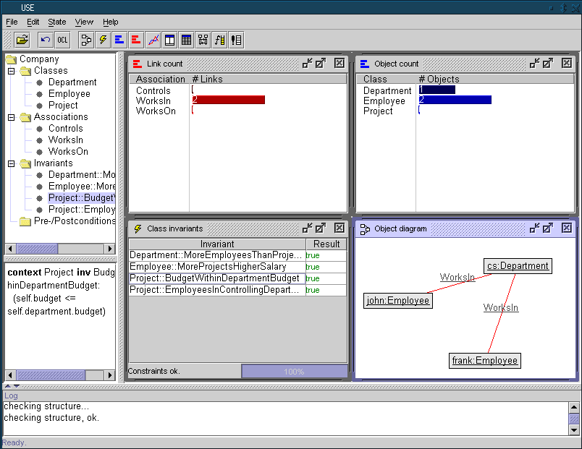Open object count view with blue bars icon

[119, 40]
